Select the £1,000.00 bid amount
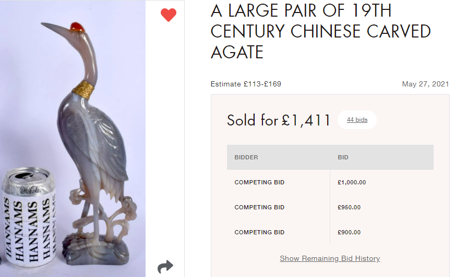455x277 pixels. click(352, 182)
